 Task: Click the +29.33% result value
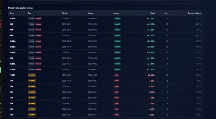151,47
